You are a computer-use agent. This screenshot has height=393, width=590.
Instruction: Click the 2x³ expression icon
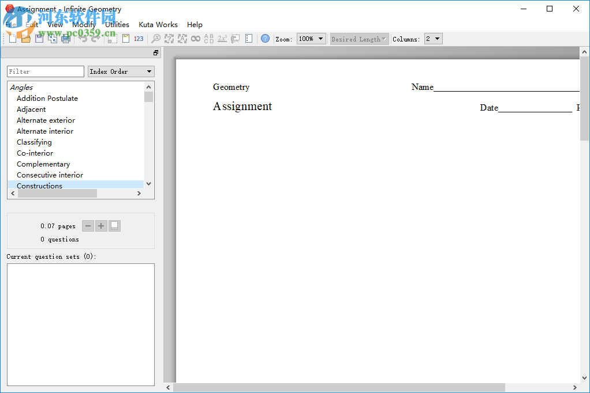222,39
